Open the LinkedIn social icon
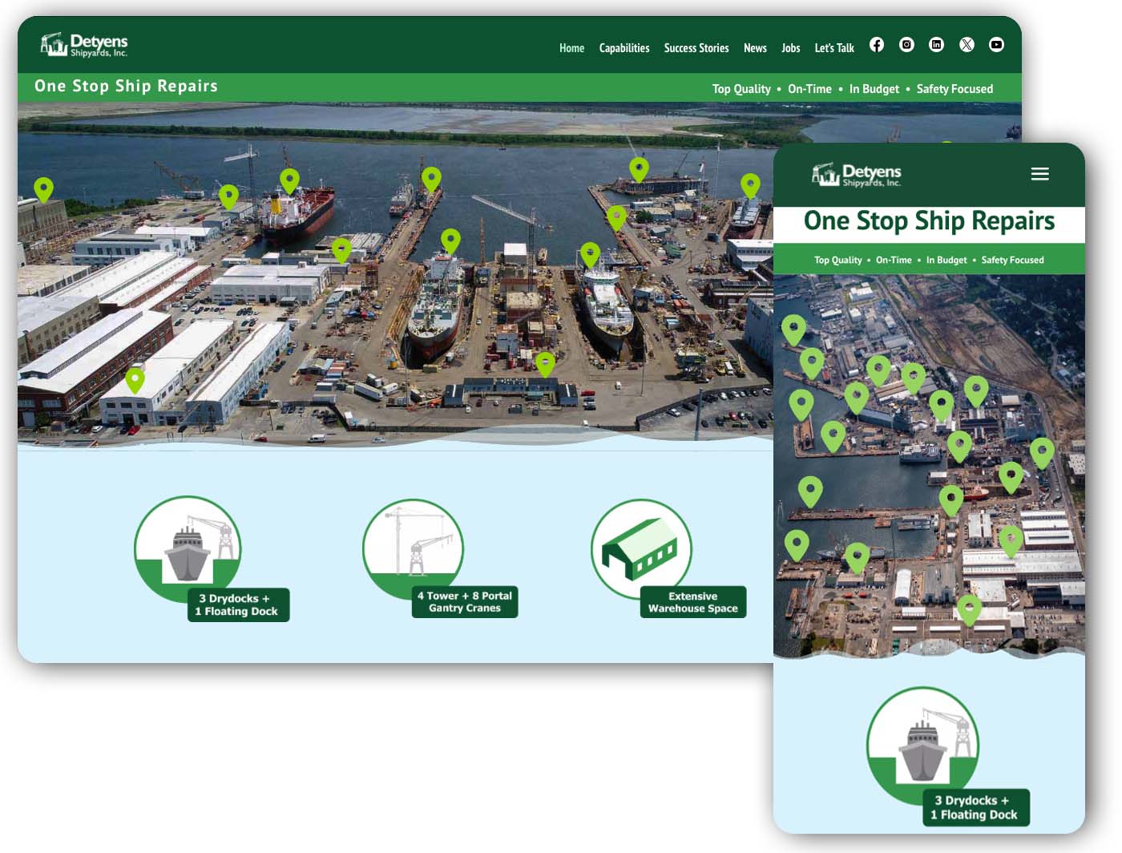This screenshot has height=853, width=1122. (936, 45)
